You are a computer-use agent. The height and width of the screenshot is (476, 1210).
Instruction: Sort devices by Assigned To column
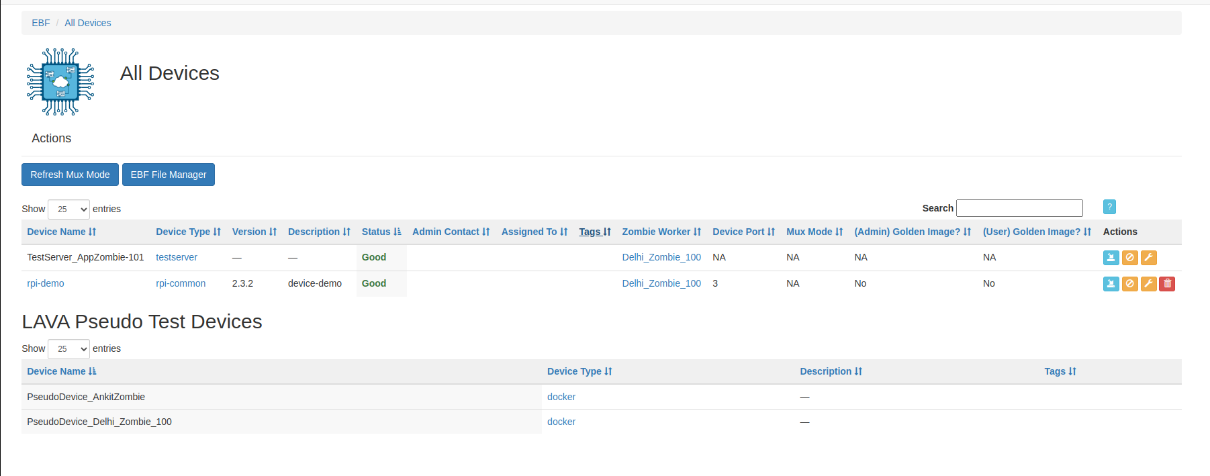pyautogui.click(x=534, y=232)
